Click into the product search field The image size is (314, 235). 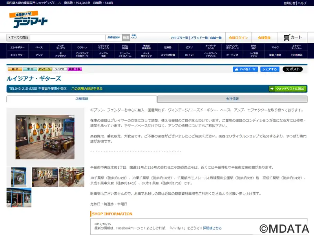[68, 38]
